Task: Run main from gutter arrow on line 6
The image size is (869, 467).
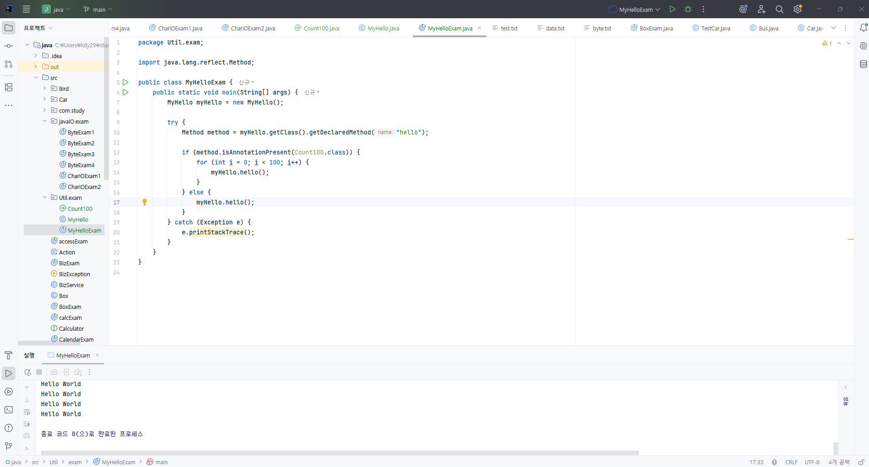Action: pos(126,92)
